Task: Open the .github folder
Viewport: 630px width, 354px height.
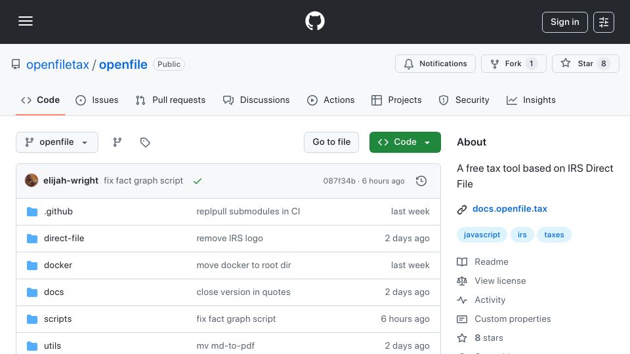Action: pos(58,212)
